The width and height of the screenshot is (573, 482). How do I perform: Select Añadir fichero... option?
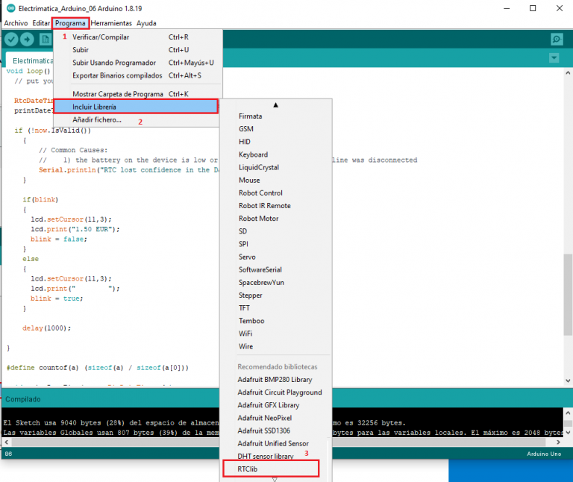pyautogui.click(x=97, y=119)
